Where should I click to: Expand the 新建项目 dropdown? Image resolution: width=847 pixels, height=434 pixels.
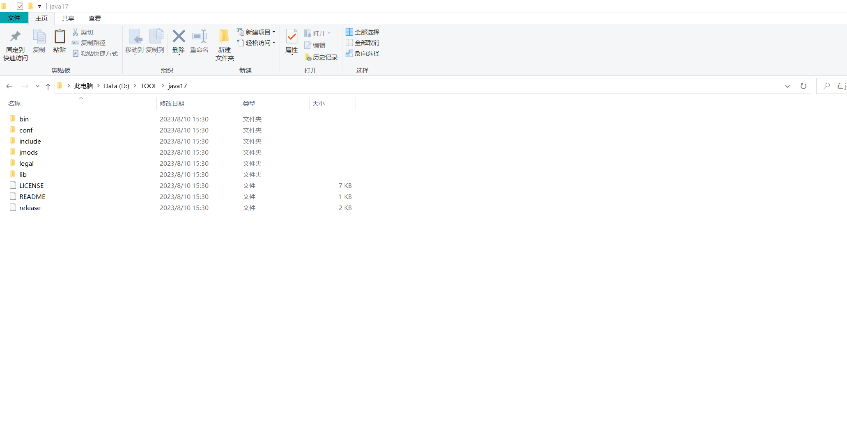click(274, 32)
